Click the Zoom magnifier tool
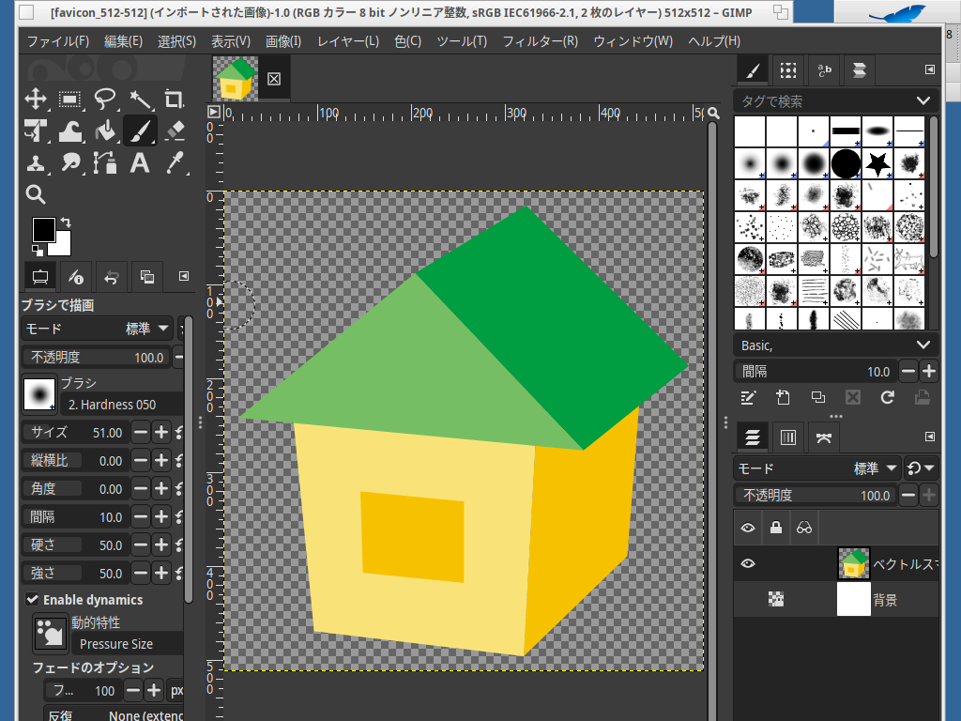The height and width of the screenshot is (721, 961). point(36,194)
